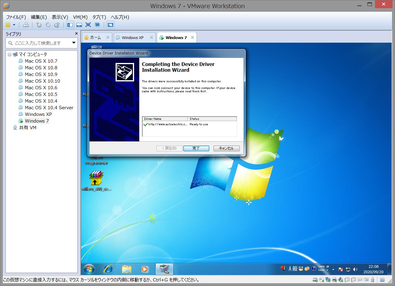Open Windows Explorer from the taskbar
Image resolution: width=395 pixels, height=286 pixels.
tap(127, 269)
